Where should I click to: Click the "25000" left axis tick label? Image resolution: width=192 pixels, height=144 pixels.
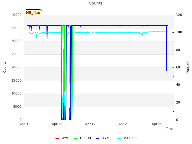16,54
